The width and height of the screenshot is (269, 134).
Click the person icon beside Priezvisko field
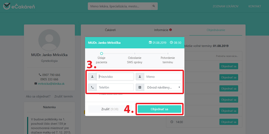click(92, 77)
